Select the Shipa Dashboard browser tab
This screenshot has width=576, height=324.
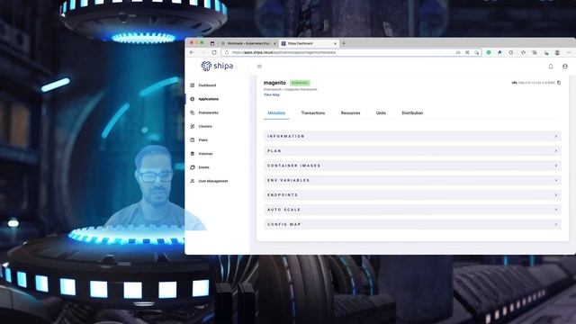pyautogui.click(x=309, y=43)
